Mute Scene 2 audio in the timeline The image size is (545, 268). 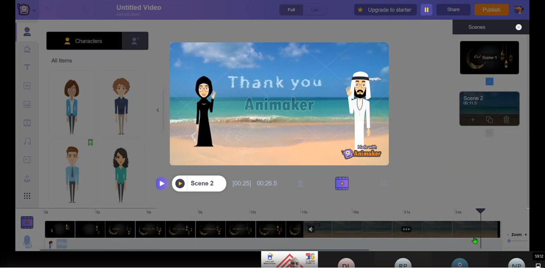tap(311, 229)
